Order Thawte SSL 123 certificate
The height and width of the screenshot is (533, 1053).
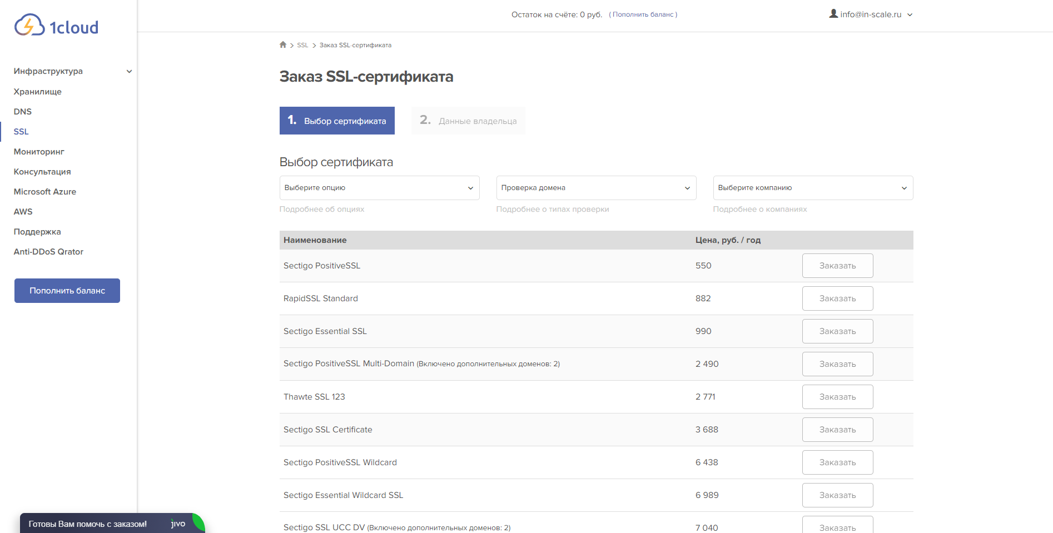[x=837, y=397]
